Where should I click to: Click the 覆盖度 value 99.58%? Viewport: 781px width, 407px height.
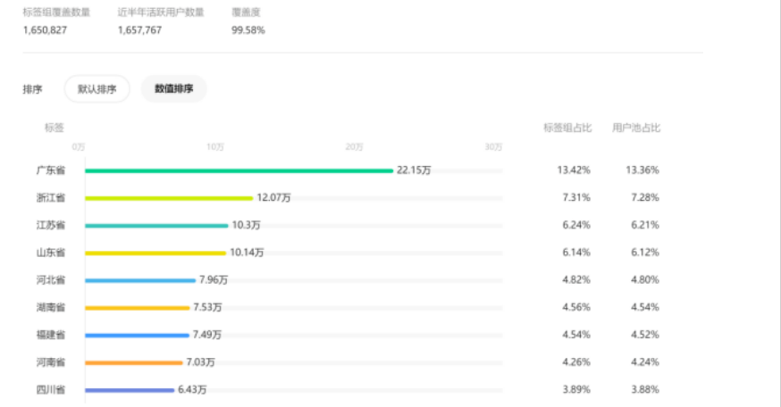(x=248, y=30)
